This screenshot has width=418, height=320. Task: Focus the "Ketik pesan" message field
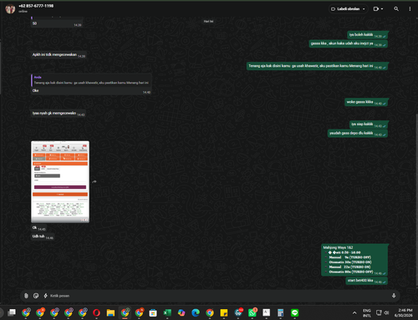(x=219, y=296)
